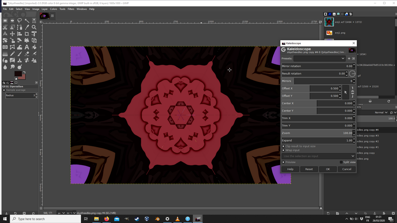Open the layer mode Normal dropdown
Viewport: 397px width, 223px height.
[381, 112]
